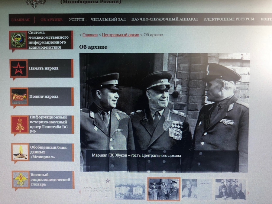
Task: Click the interdepartmental interaction system emblem icon
Action: [x=18, y=40]
